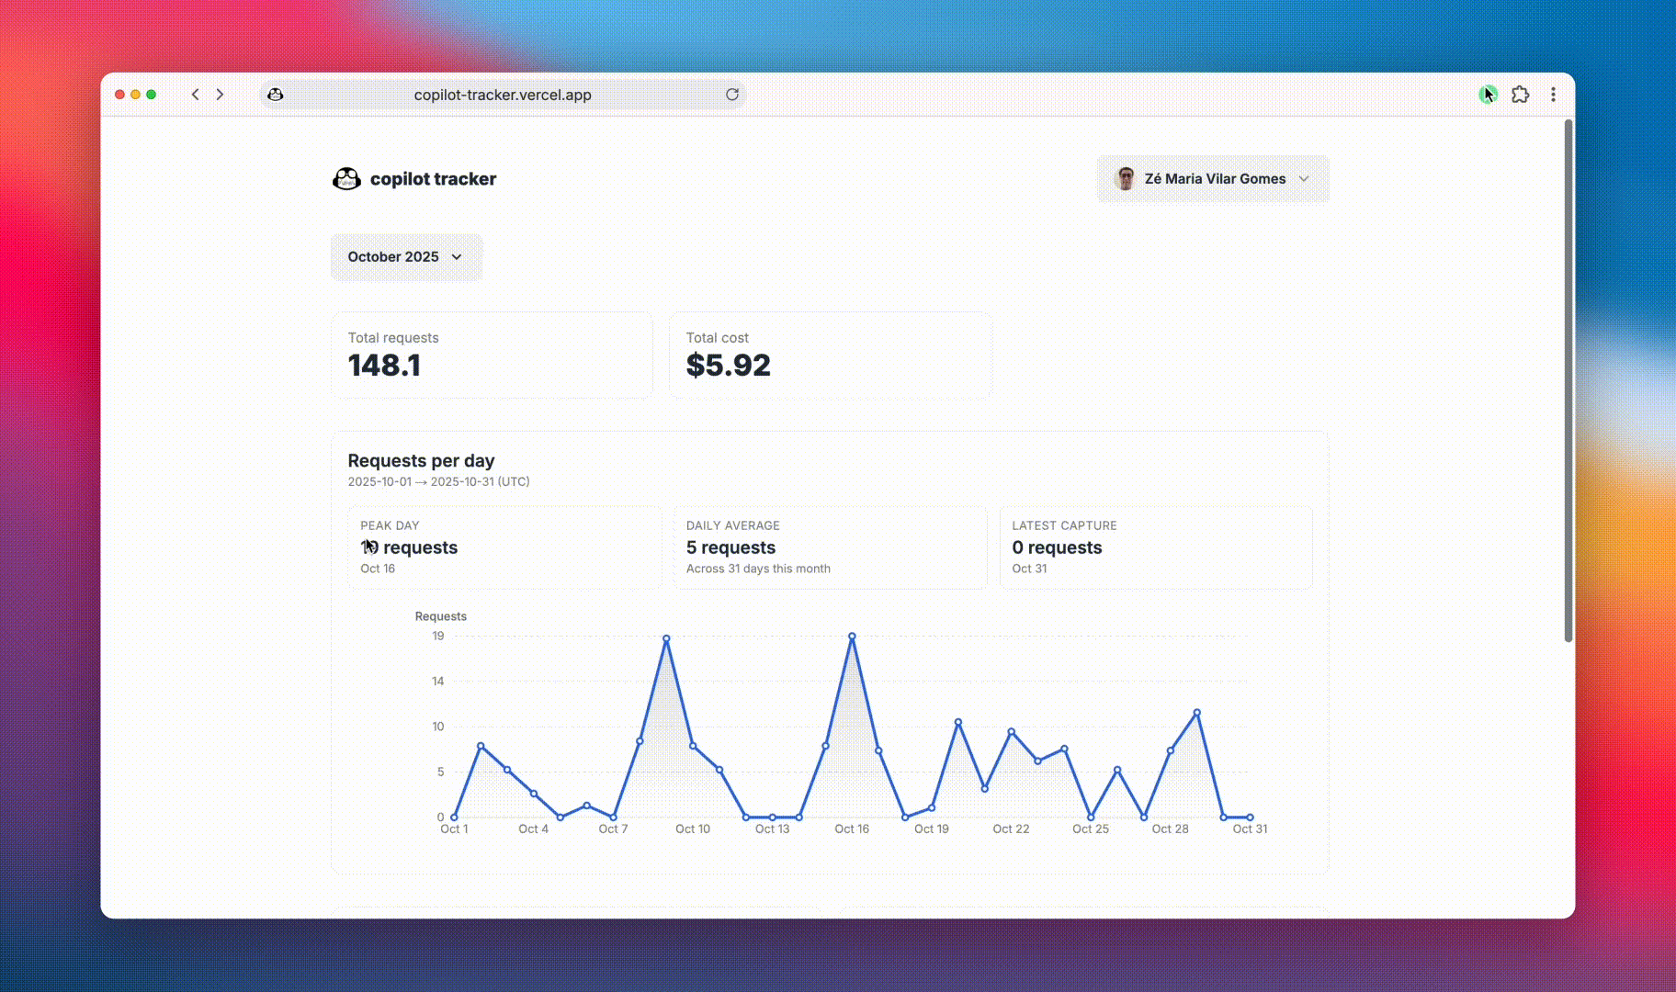
Task: Click the copilot tracker logo icon
Action: pos(345,178)
